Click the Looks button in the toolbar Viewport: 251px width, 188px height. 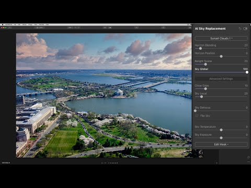40,28
